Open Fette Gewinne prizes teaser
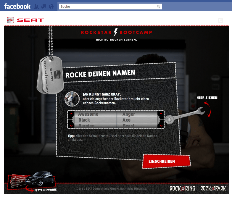232x197 pixels. tap(32, 182)
